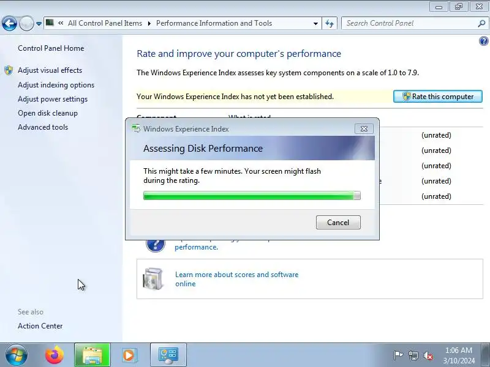Click the shield icon beside Adjust visual effects
The image size is (490, 367).
pos(9,70)
